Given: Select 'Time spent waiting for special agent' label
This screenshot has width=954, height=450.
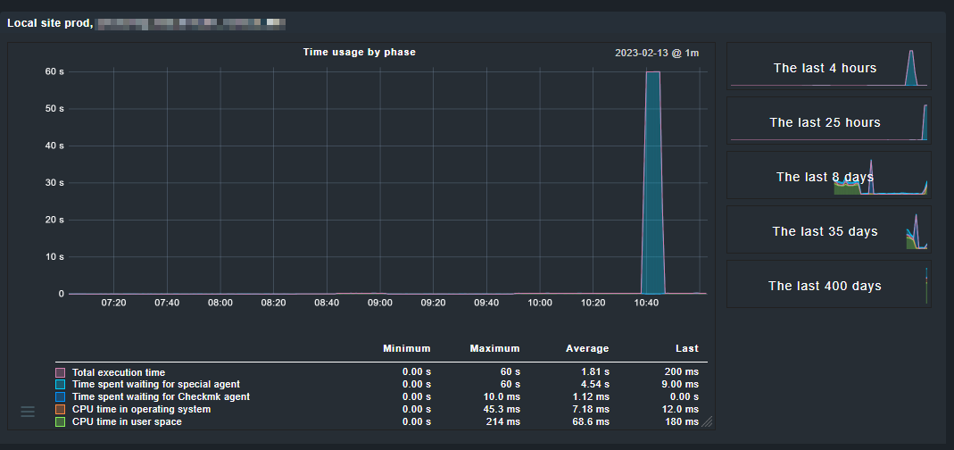Looking at the screenshot, I should tap(156, 385).
